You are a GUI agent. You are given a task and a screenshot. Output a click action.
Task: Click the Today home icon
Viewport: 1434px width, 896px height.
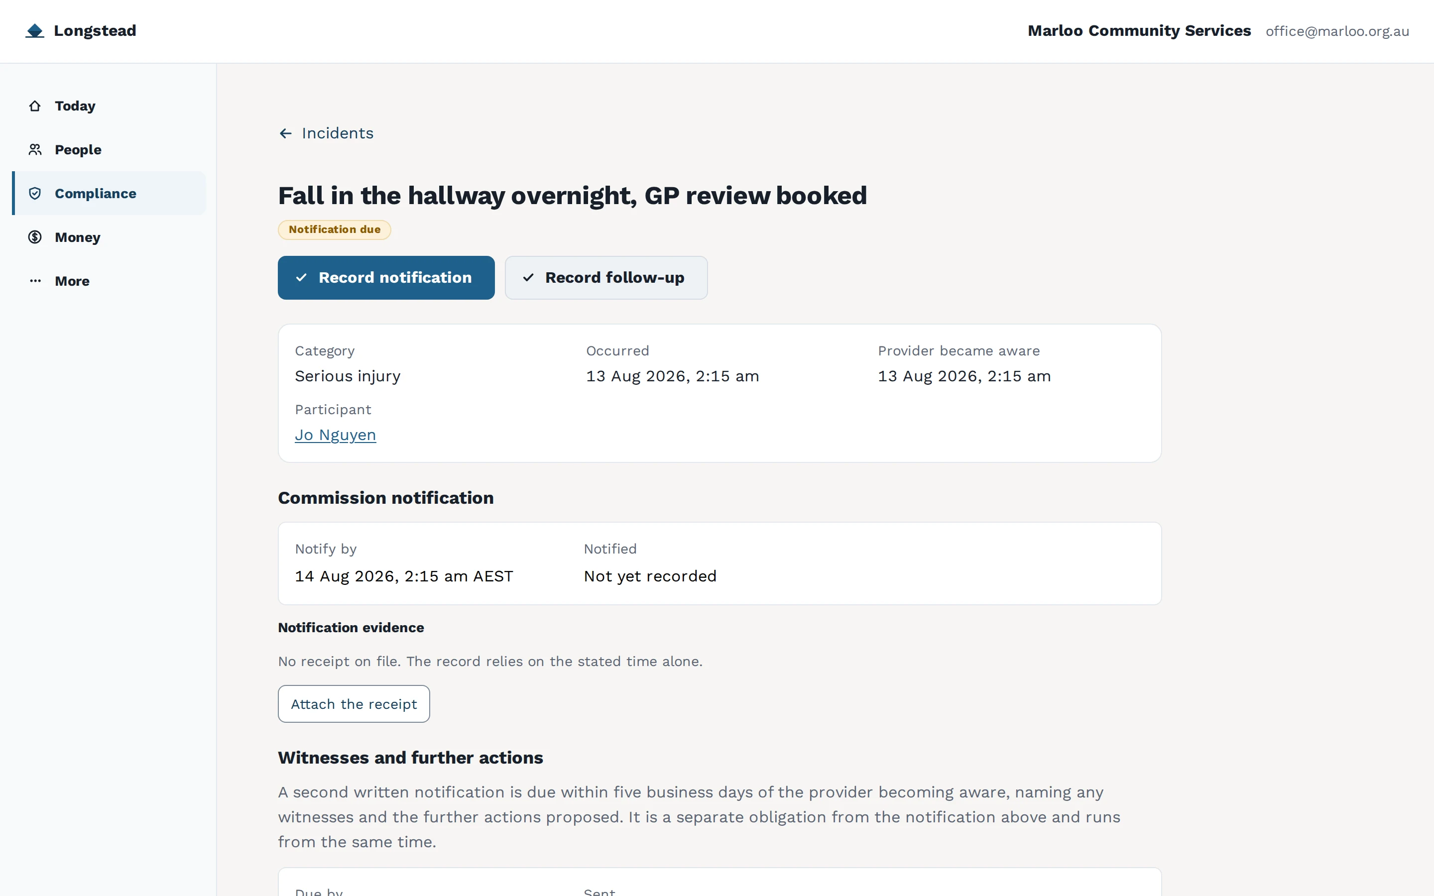pyautogui.click(x=35, y=106)
